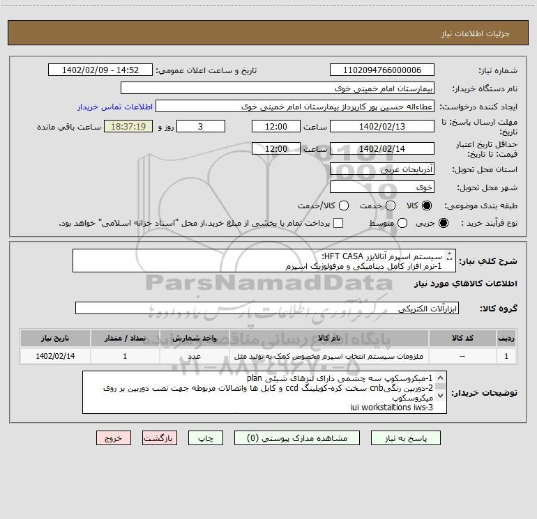Click the unit cell عدد in row 1
This screenshot has width=537, height=519.
[194, 357]
